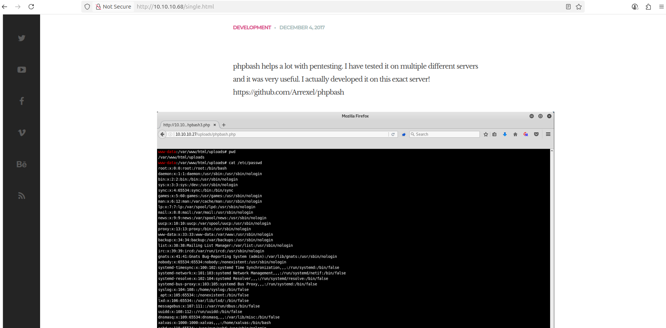The image size is (666, 328).
Task: Click the browser forward arrow
Action: point(18,7)
